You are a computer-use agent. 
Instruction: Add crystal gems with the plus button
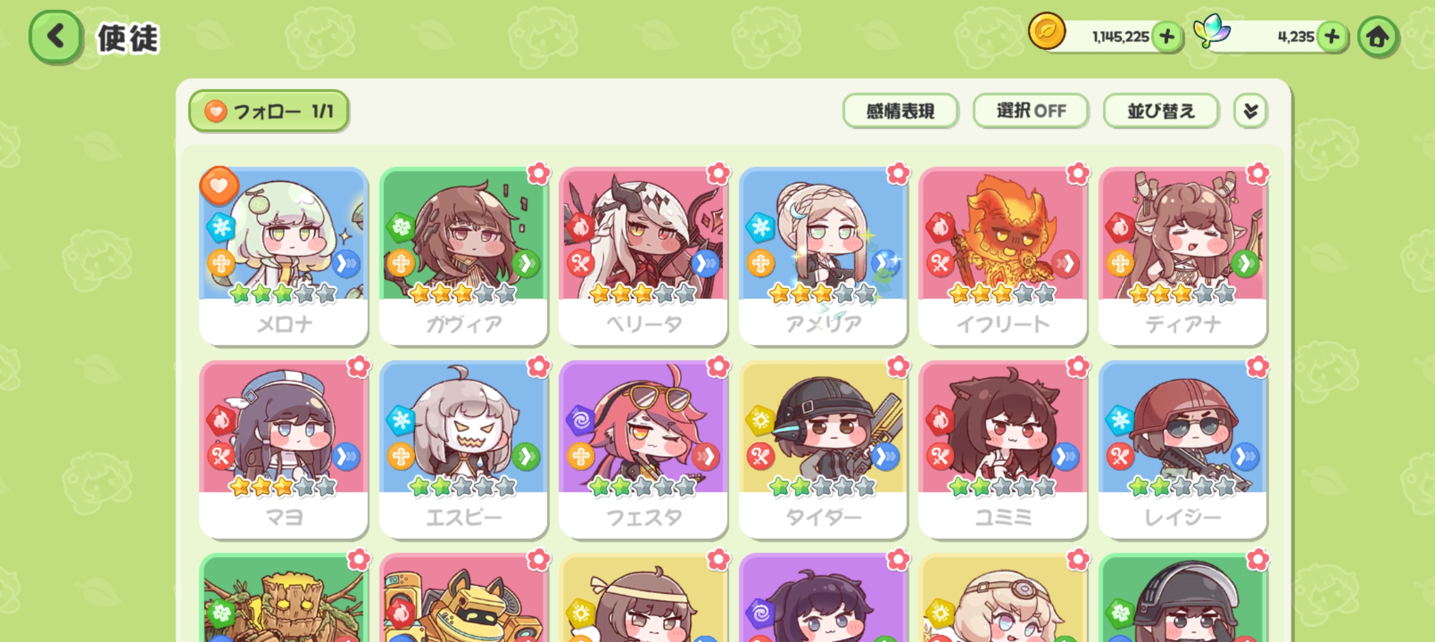pos(1332,37)
